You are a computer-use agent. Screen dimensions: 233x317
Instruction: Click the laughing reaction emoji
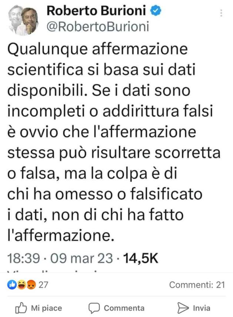(x=21, y=285)
